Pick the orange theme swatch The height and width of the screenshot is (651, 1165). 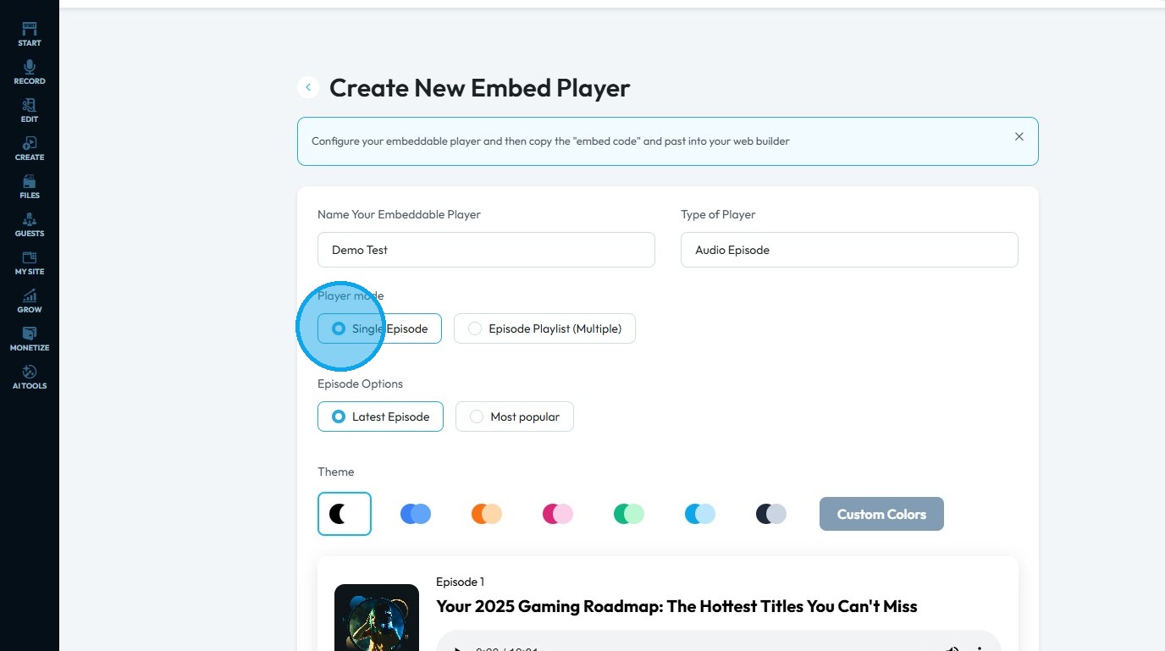[487, 514]
